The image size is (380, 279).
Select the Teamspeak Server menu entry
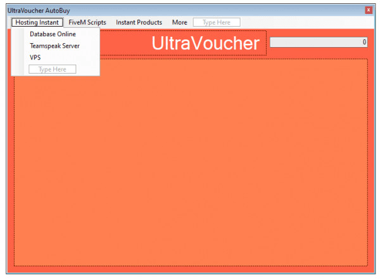tap(54, 46)
